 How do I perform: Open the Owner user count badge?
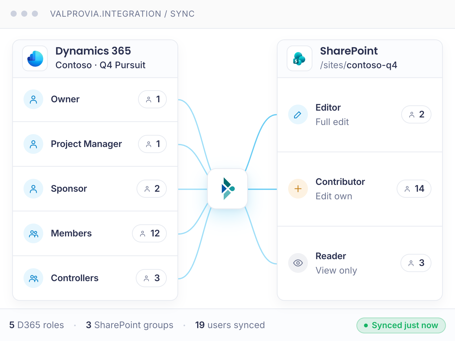[152, 99]
